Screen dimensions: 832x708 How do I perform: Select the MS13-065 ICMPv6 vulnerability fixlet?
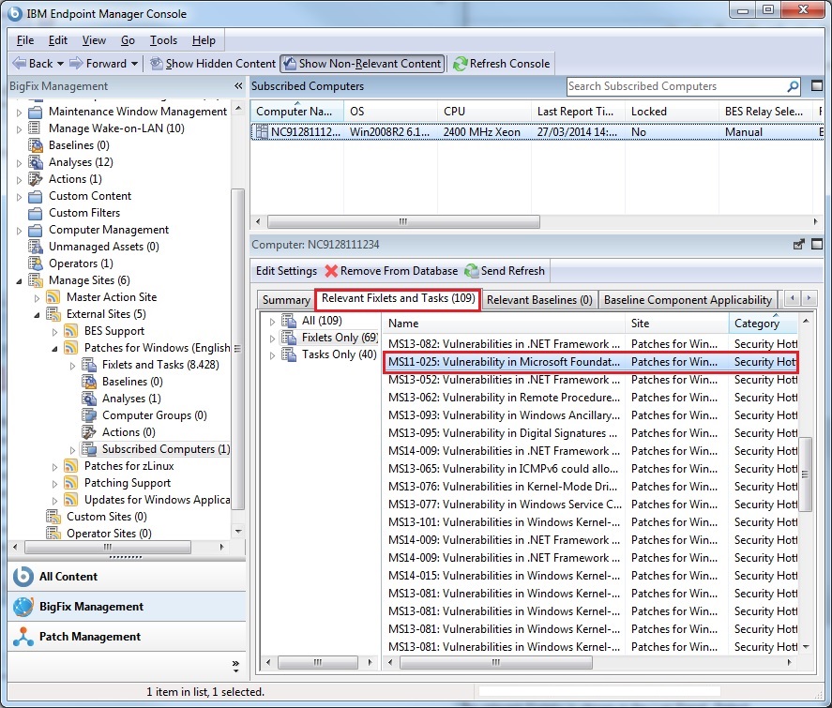(590, 469)
